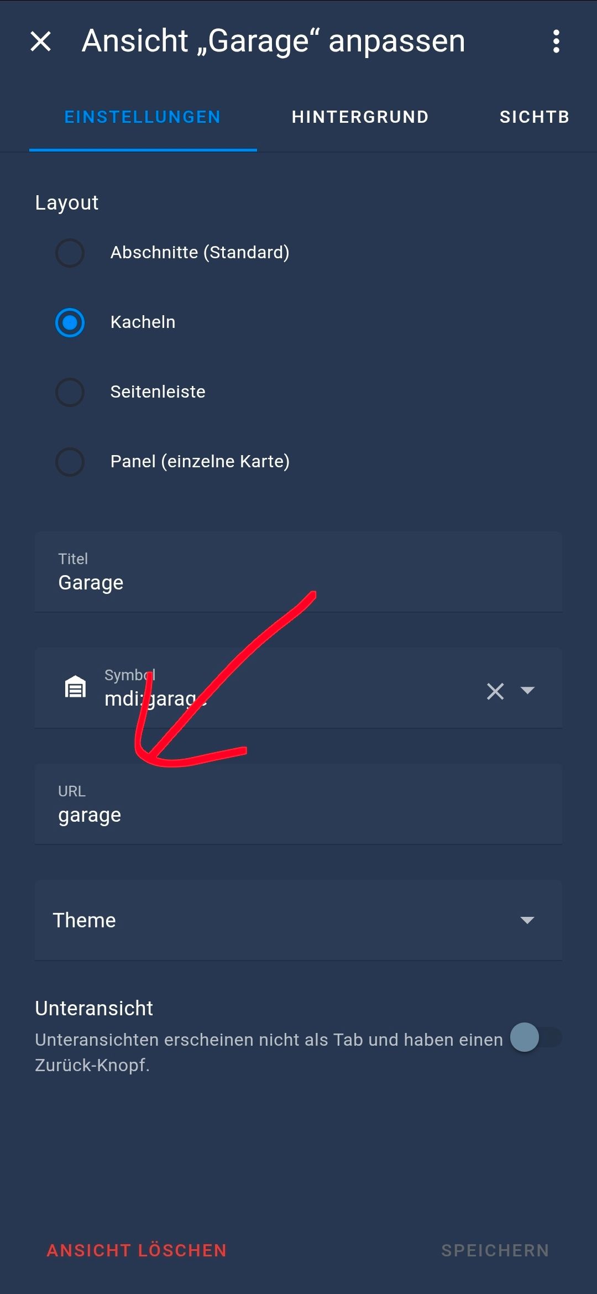The width and height of the screenshot is (597, 1294).
Task: Go to the partially visible Sichtbarkeit tab
Action: tap(534, 117)
